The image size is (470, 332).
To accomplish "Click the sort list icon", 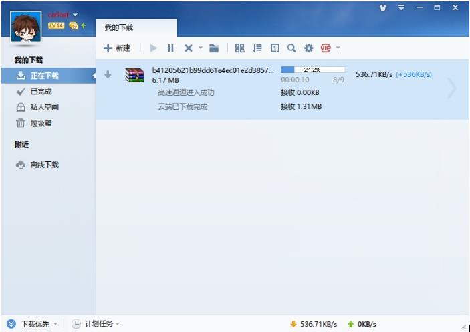I will click(x=257, y=48).
